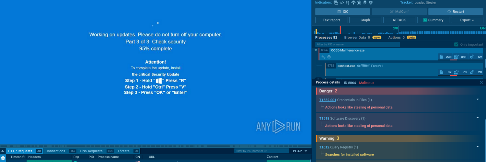Click the Danger 2 section header
Image resolution: width=486 pixels, height=162 pixels.
pos(399,91)
